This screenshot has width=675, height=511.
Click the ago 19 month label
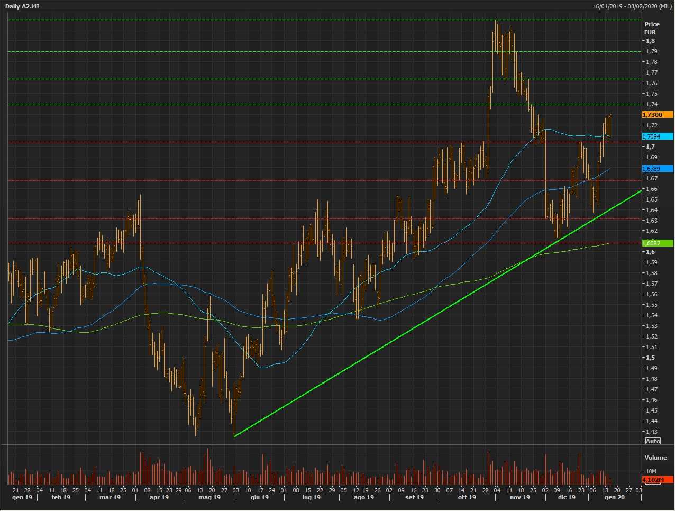tap(363, 497)
